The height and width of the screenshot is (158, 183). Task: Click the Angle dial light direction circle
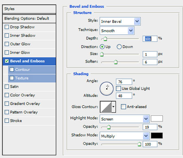point(107,89)
